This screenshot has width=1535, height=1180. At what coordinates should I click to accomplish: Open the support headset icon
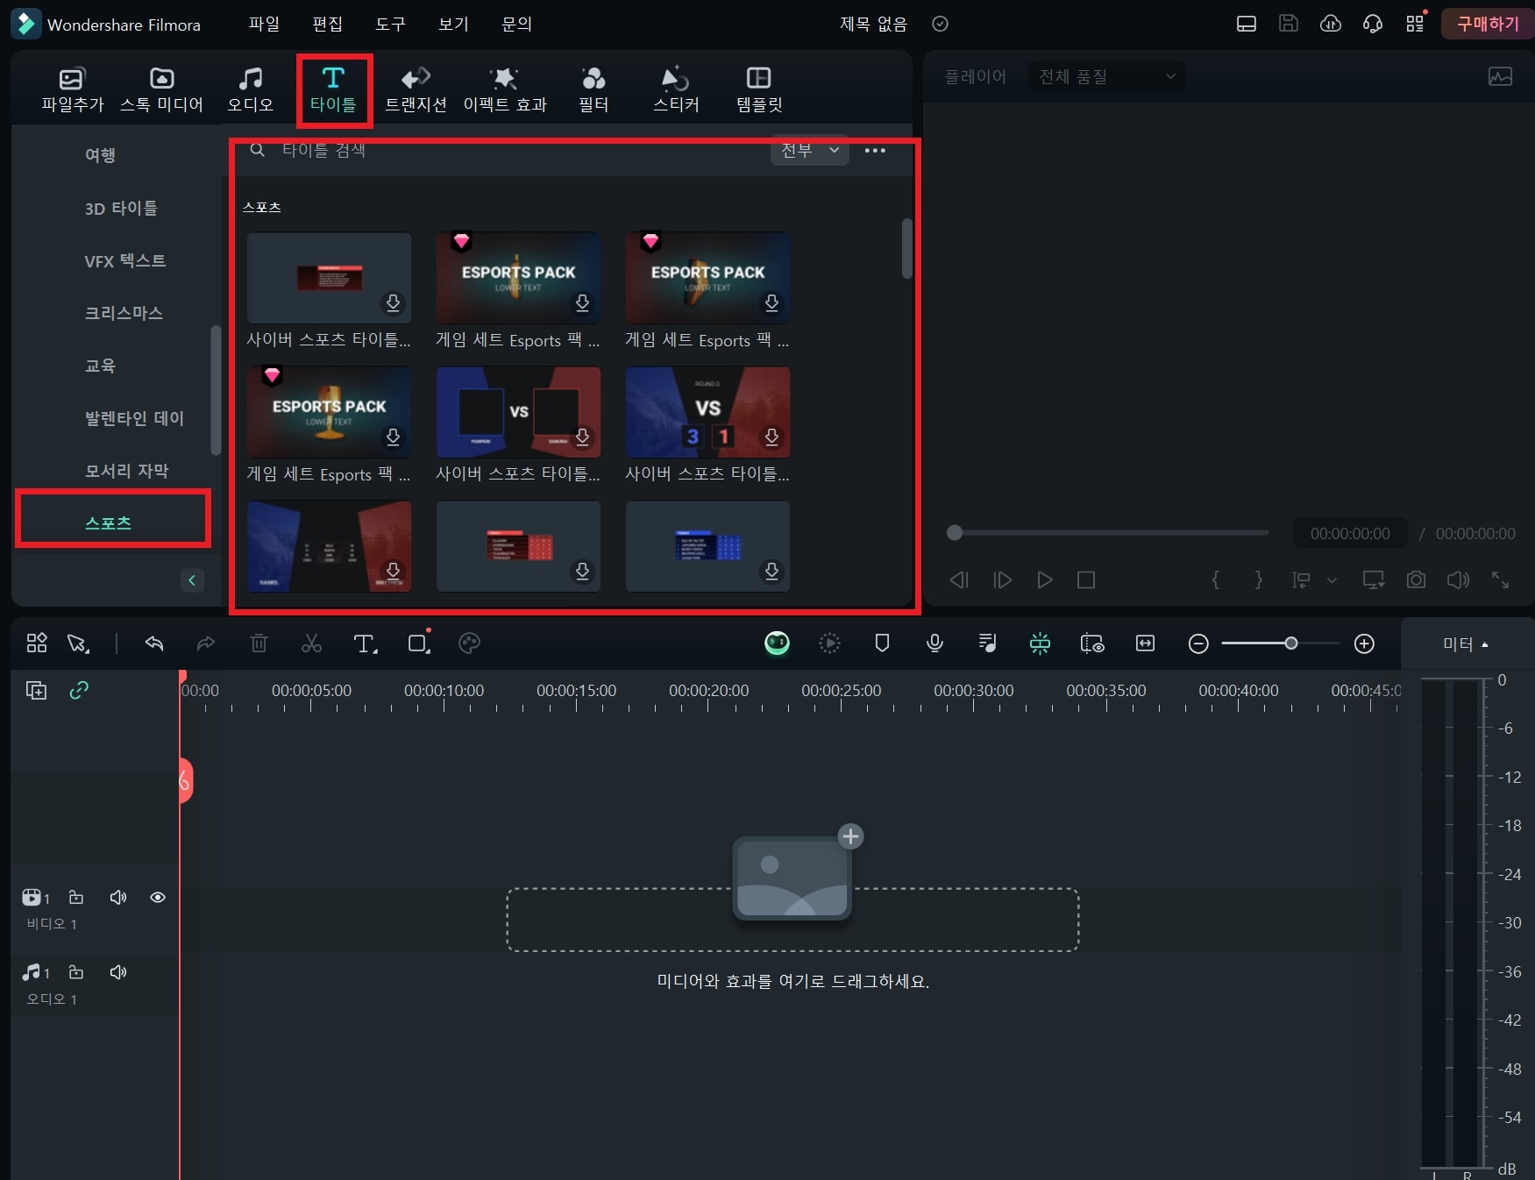tap(1373, 24)
